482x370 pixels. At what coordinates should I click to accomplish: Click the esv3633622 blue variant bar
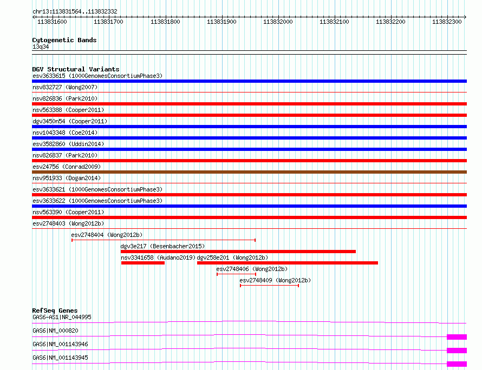[249, 206]
